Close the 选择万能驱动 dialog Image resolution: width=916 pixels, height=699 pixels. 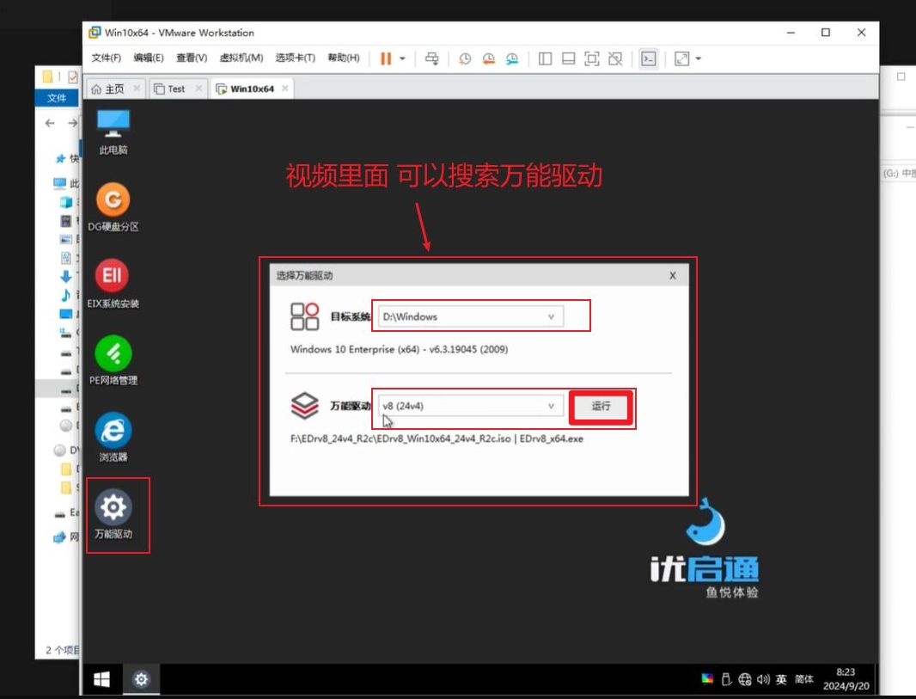(672, 276)
